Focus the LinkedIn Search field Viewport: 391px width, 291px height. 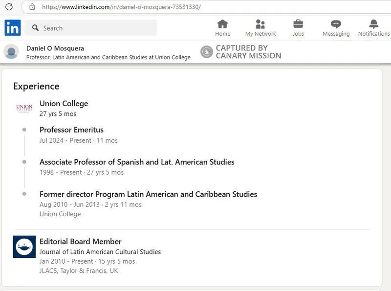[98, 28]
